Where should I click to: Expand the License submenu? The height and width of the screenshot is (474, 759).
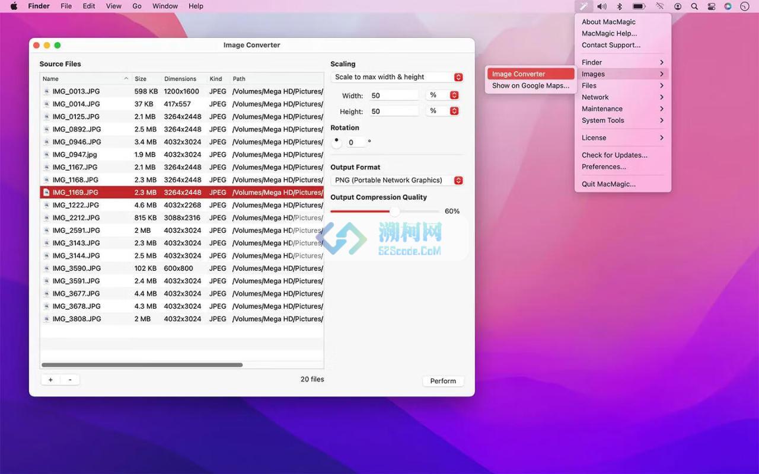click(623, 137)
